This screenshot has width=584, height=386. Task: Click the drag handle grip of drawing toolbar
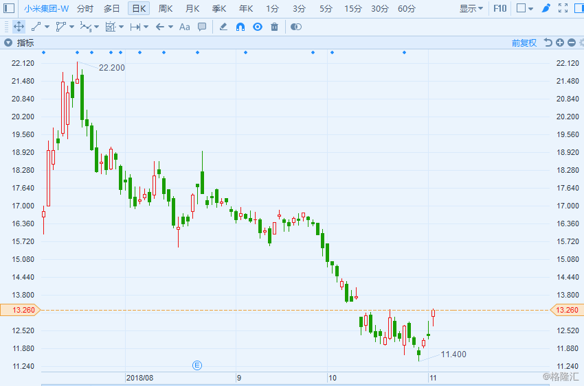point(6,27)
